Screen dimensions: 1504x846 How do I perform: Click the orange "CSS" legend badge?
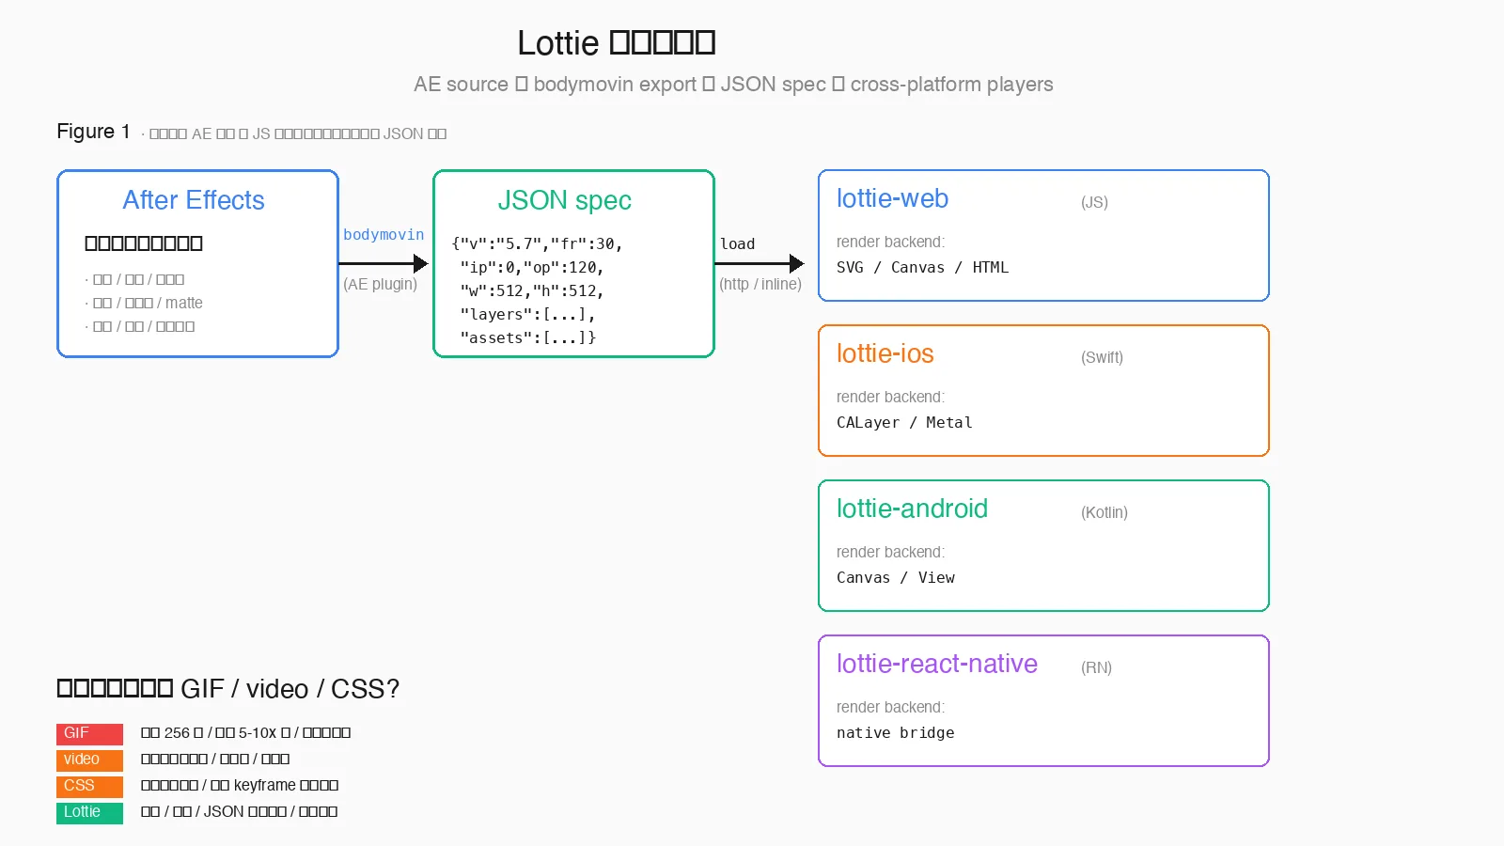(x=89, y=787)
